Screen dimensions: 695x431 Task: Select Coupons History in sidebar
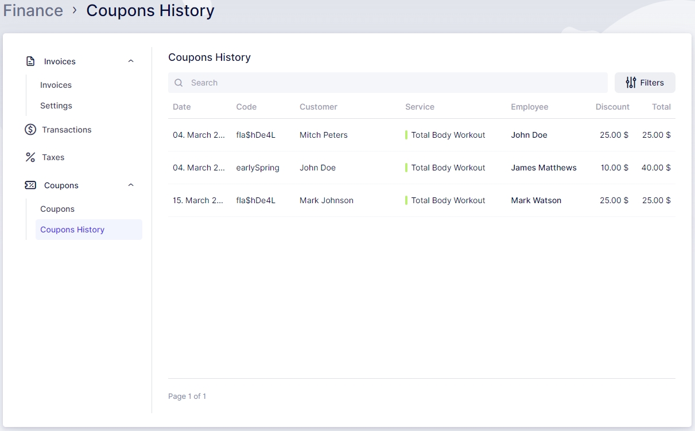click(x=72, y=230)
